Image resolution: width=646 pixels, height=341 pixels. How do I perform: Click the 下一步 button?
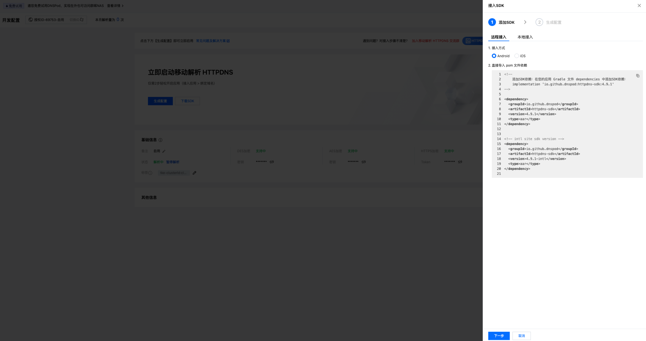[499, 336]
